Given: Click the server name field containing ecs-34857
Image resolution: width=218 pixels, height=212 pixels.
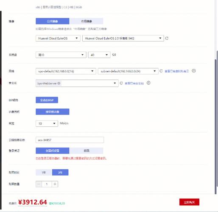Looking at the screenshot, I should (x=70, y=140).
